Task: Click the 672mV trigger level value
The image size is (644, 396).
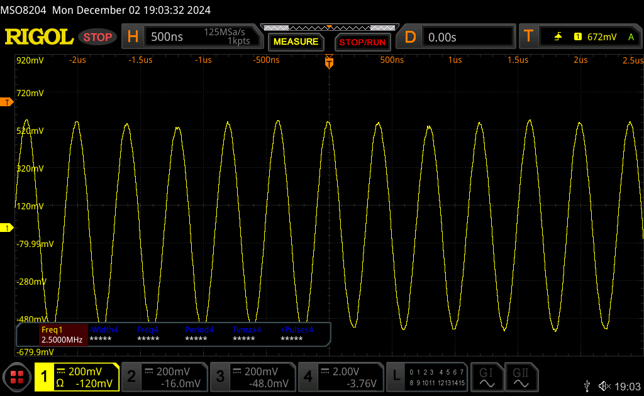Action: [x=602, y=37]
